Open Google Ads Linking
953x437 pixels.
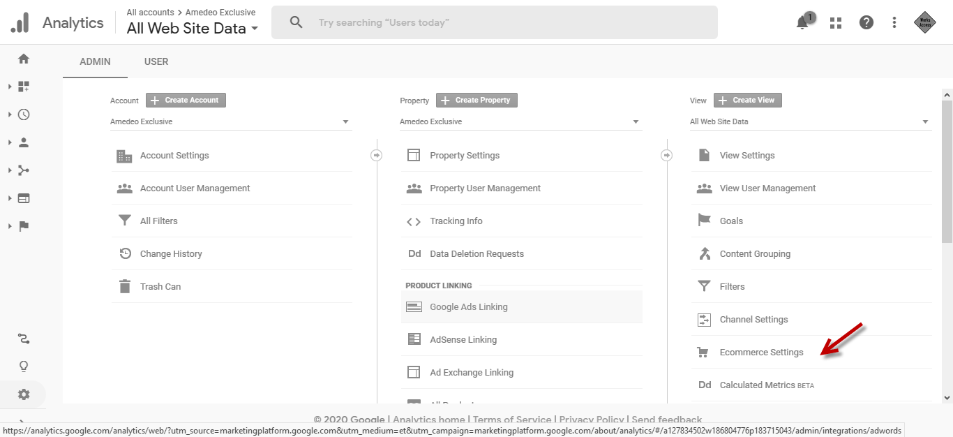point(468,307)
